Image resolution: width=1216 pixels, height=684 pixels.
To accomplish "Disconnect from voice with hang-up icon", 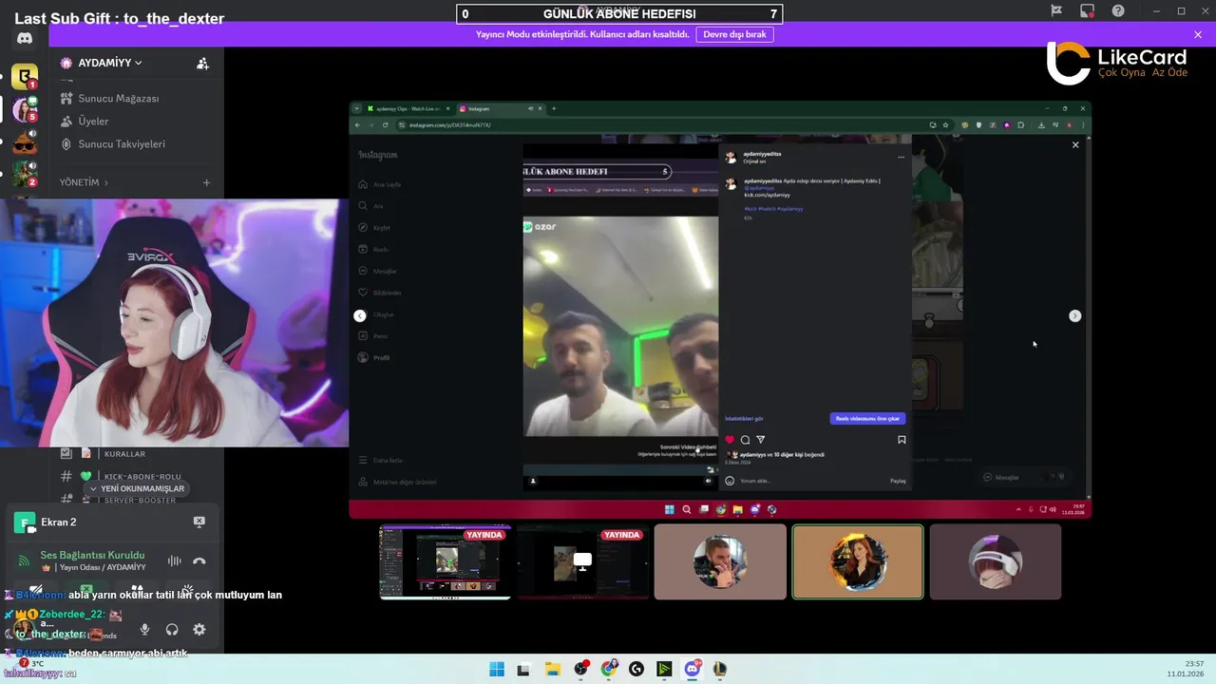I will point(199,560).
